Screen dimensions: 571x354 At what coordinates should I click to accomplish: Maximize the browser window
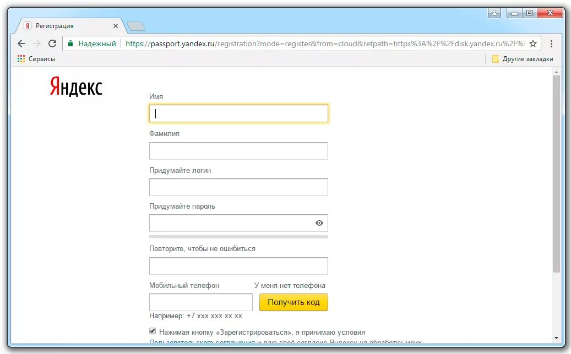coord(530,13)
